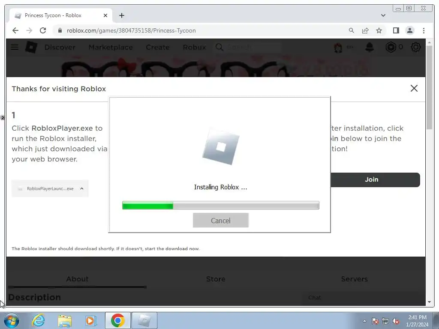Open the Chrome three-dot menu
This screenshot has width=439, height=329.
click(424, 30)
